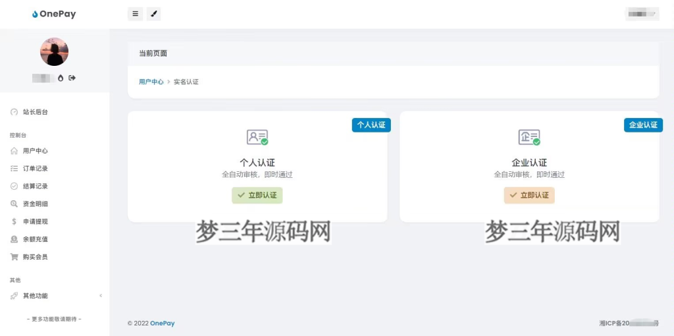
Task: Click the chevron arrow next to 其他功能
Action: 101,296
